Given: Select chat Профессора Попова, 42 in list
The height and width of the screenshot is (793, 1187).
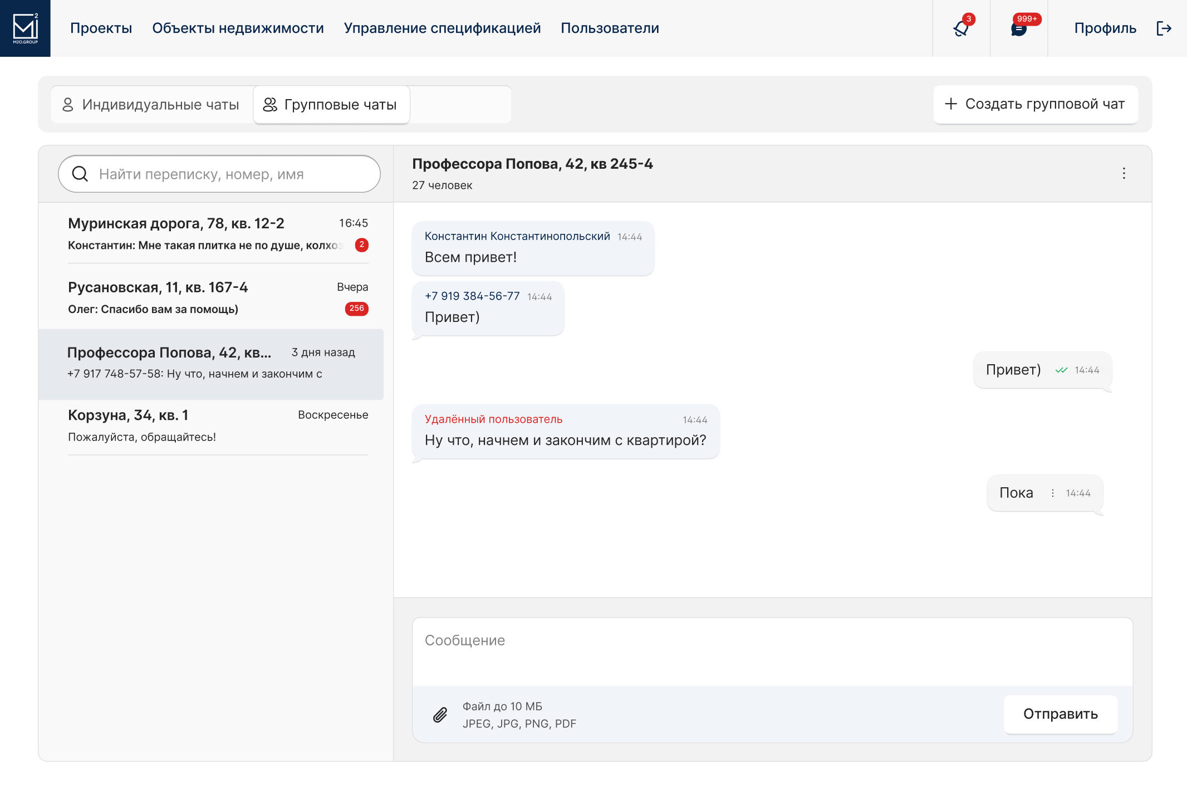Looking at the screenshot, I should point(211,364).
